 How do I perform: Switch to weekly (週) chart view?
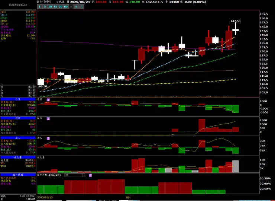pyautogui.click(x=76, y=7)
